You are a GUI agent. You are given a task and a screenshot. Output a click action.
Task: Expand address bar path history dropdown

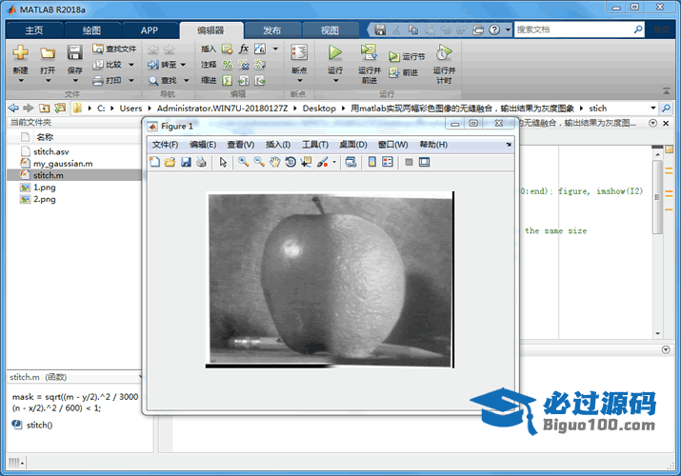pyautogui.click(x=652, y=108)
